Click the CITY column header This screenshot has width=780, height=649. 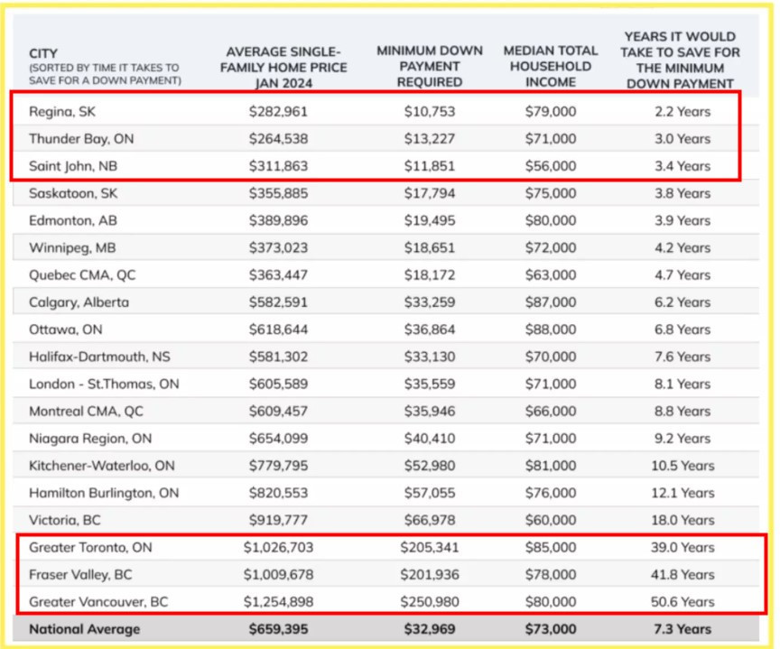[x=43, y=53]
